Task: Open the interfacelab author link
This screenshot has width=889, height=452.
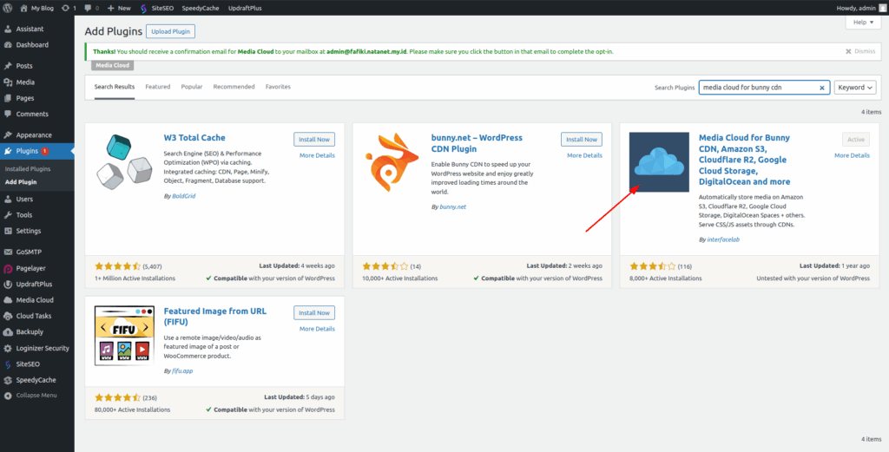Action: [x=723, y=239]
